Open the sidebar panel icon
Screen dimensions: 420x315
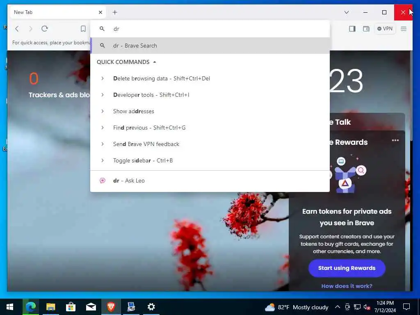[x=352, y=29]
